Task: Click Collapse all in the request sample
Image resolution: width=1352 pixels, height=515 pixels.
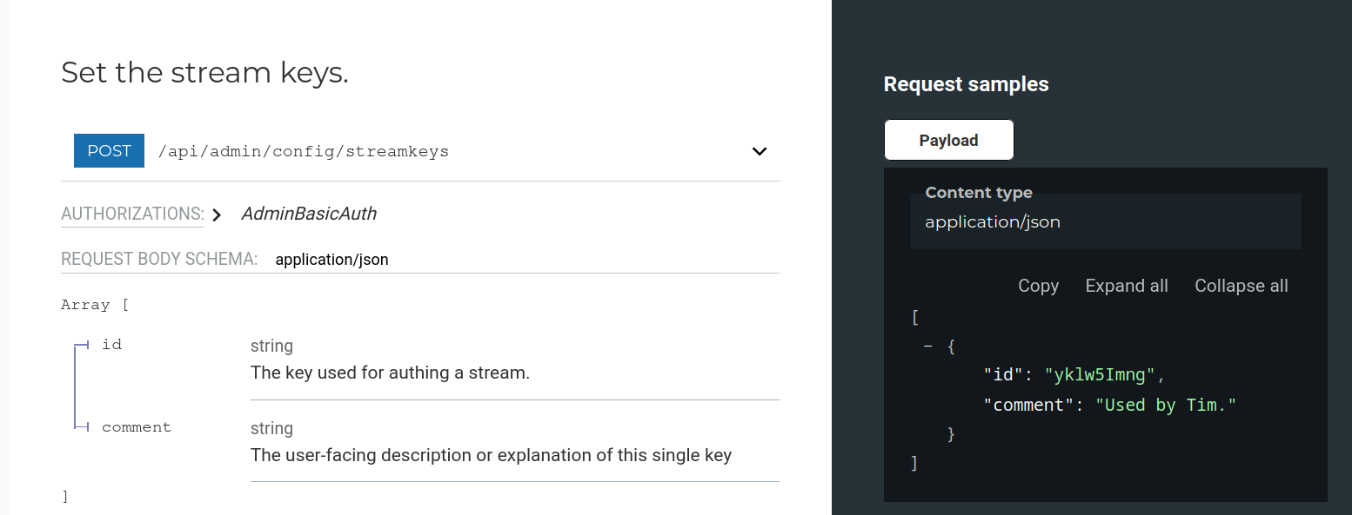Action: click(1241, 285)
